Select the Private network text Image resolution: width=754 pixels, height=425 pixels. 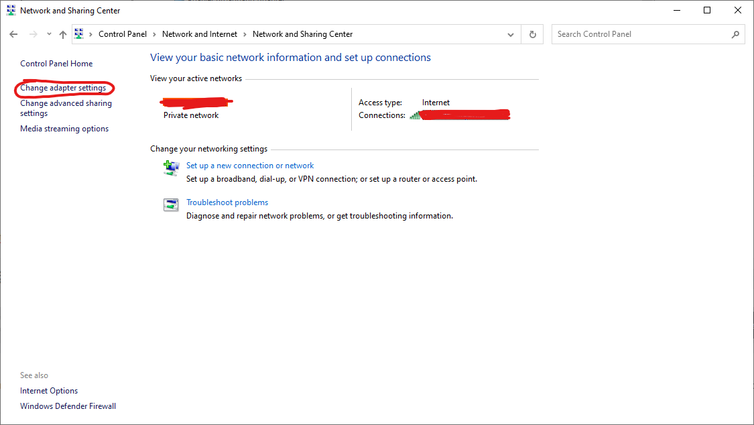point(191,115)
